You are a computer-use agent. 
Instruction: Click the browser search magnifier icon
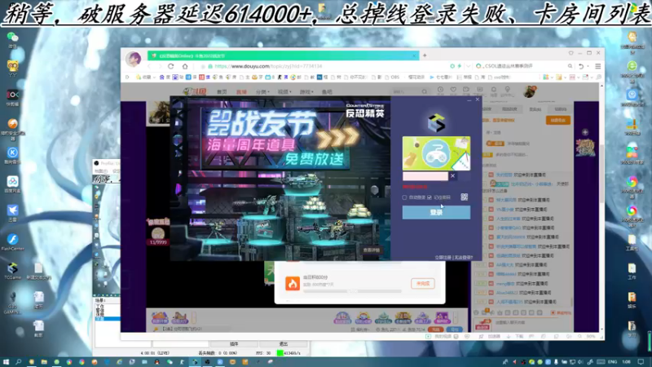(570, 66)
